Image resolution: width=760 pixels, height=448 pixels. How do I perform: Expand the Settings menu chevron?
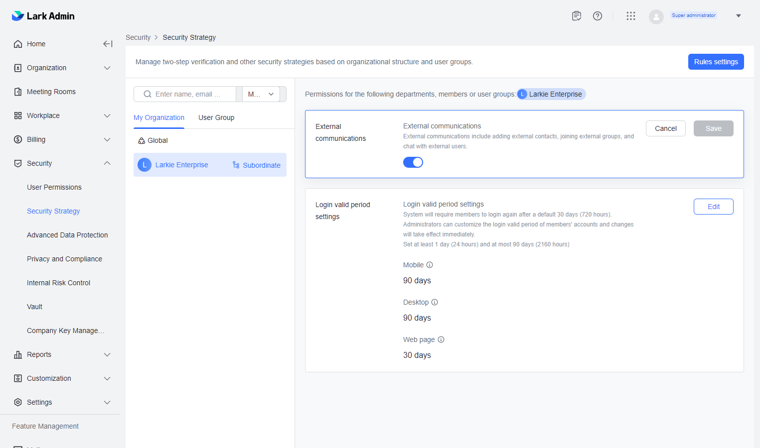pos(107,402)
